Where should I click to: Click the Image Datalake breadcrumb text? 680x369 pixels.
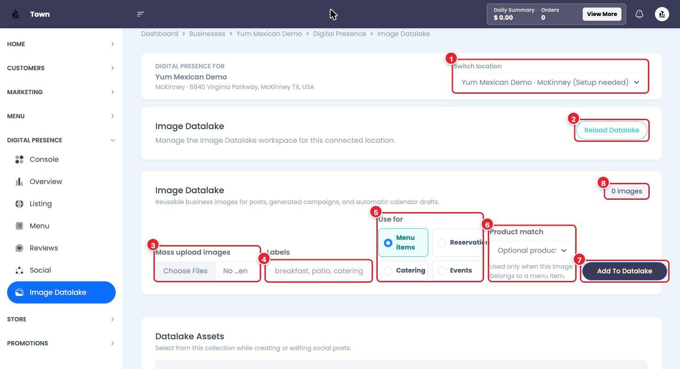[x=403, y=34]
